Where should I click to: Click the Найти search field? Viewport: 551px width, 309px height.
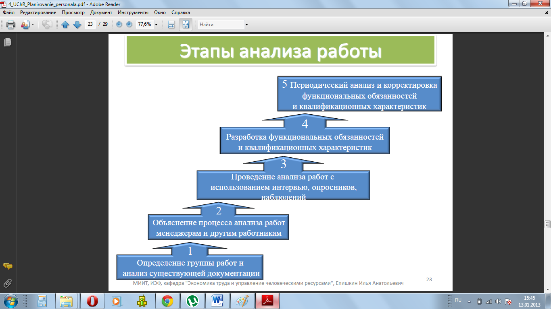coord(221,25)
